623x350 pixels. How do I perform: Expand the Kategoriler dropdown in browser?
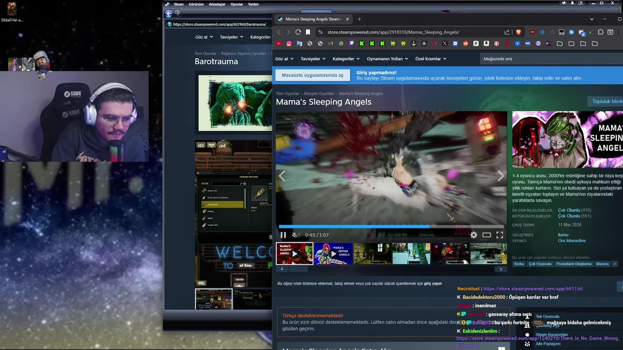click(x=346, y=59)
